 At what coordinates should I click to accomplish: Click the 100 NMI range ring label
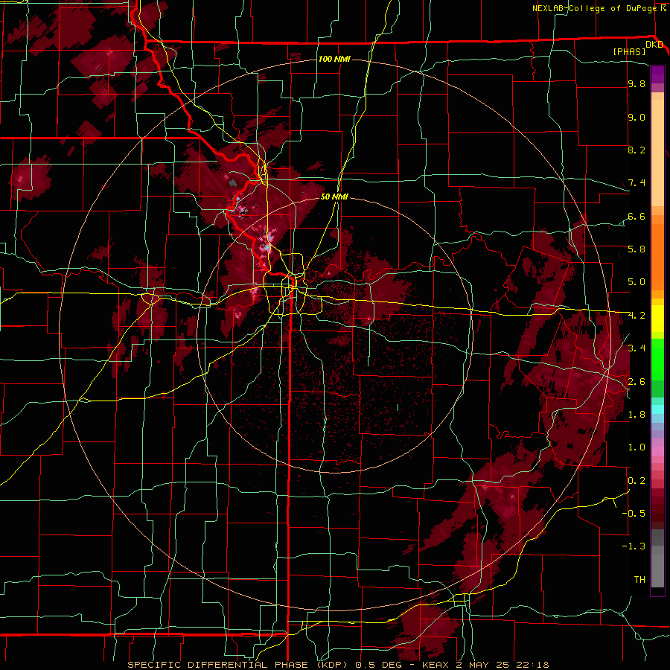pos(334,59)
